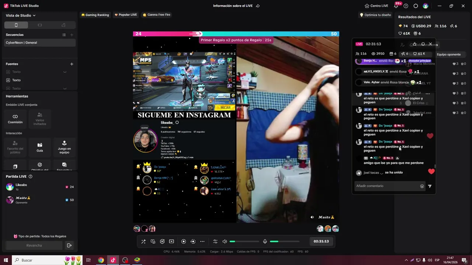Expand the Vista de Studio dropdown
The image size is (472, 265).
(21, 15)
